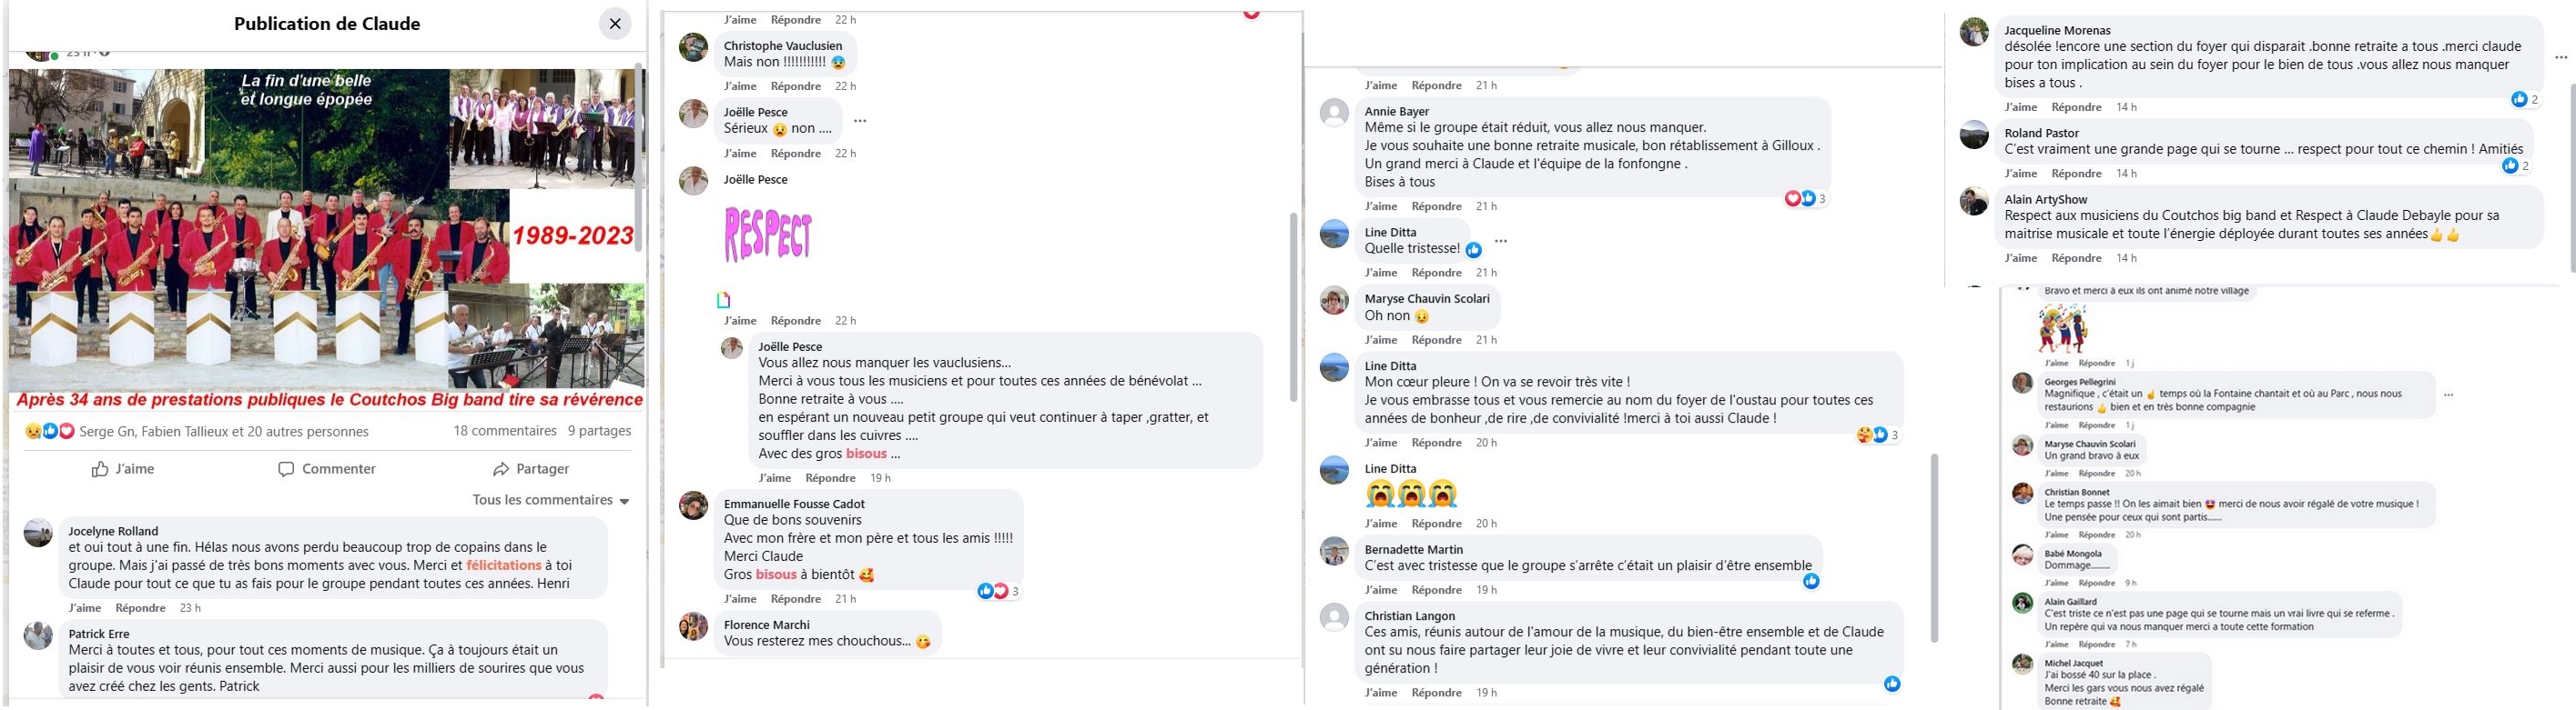2576x710 pixels.
Task: Click reaction icons on Annie Bayer's comment
Action: pos(1800,199)
